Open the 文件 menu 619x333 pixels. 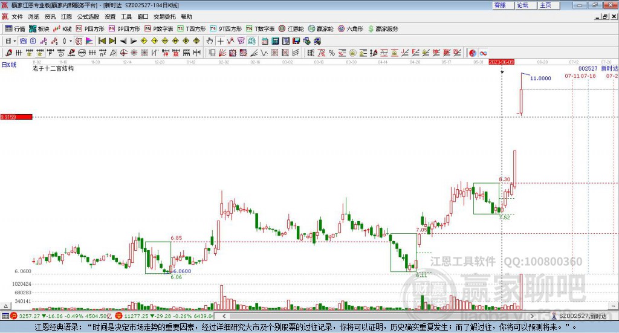point(17,16)
